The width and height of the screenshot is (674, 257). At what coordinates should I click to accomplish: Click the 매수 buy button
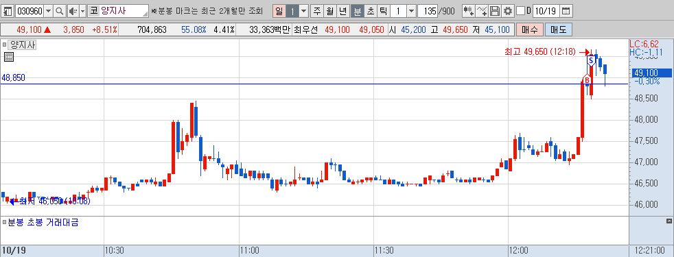530,29
